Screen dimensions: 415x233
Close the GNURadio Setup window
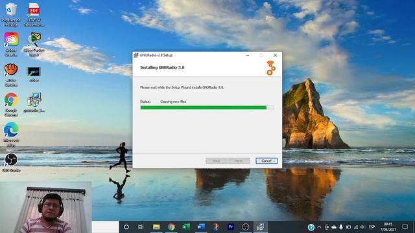pos(275,55)
